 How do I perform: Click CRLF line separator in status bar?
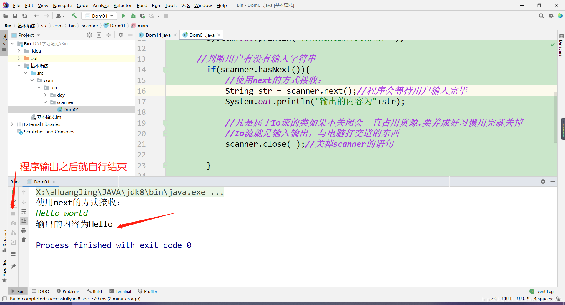click(x=507, y=299)
